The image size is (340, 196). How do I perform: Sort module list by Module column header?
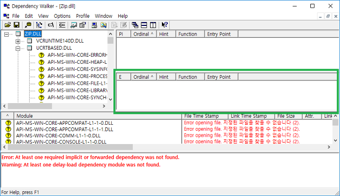click(98, 116)
